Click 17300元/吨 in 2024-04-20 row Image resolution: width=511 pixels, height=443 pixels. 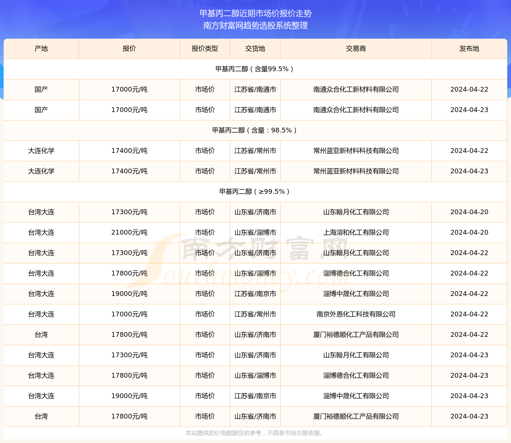coord(129,212)
